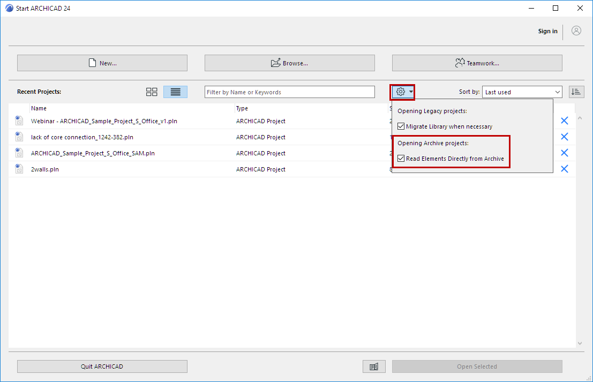Toggle sort order direction icon
The image size is (593, 382).
pyautogui.click(x=576, y=92)
